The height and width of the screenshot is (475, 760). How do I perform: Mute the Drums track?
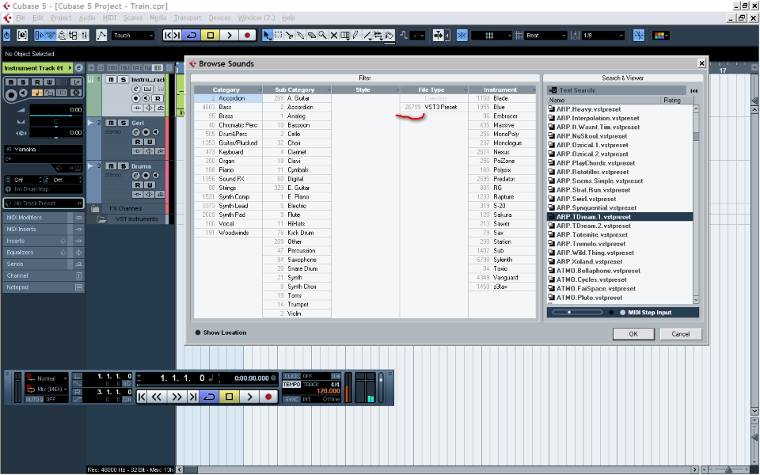pyautogui.click(x=112, y=166)
